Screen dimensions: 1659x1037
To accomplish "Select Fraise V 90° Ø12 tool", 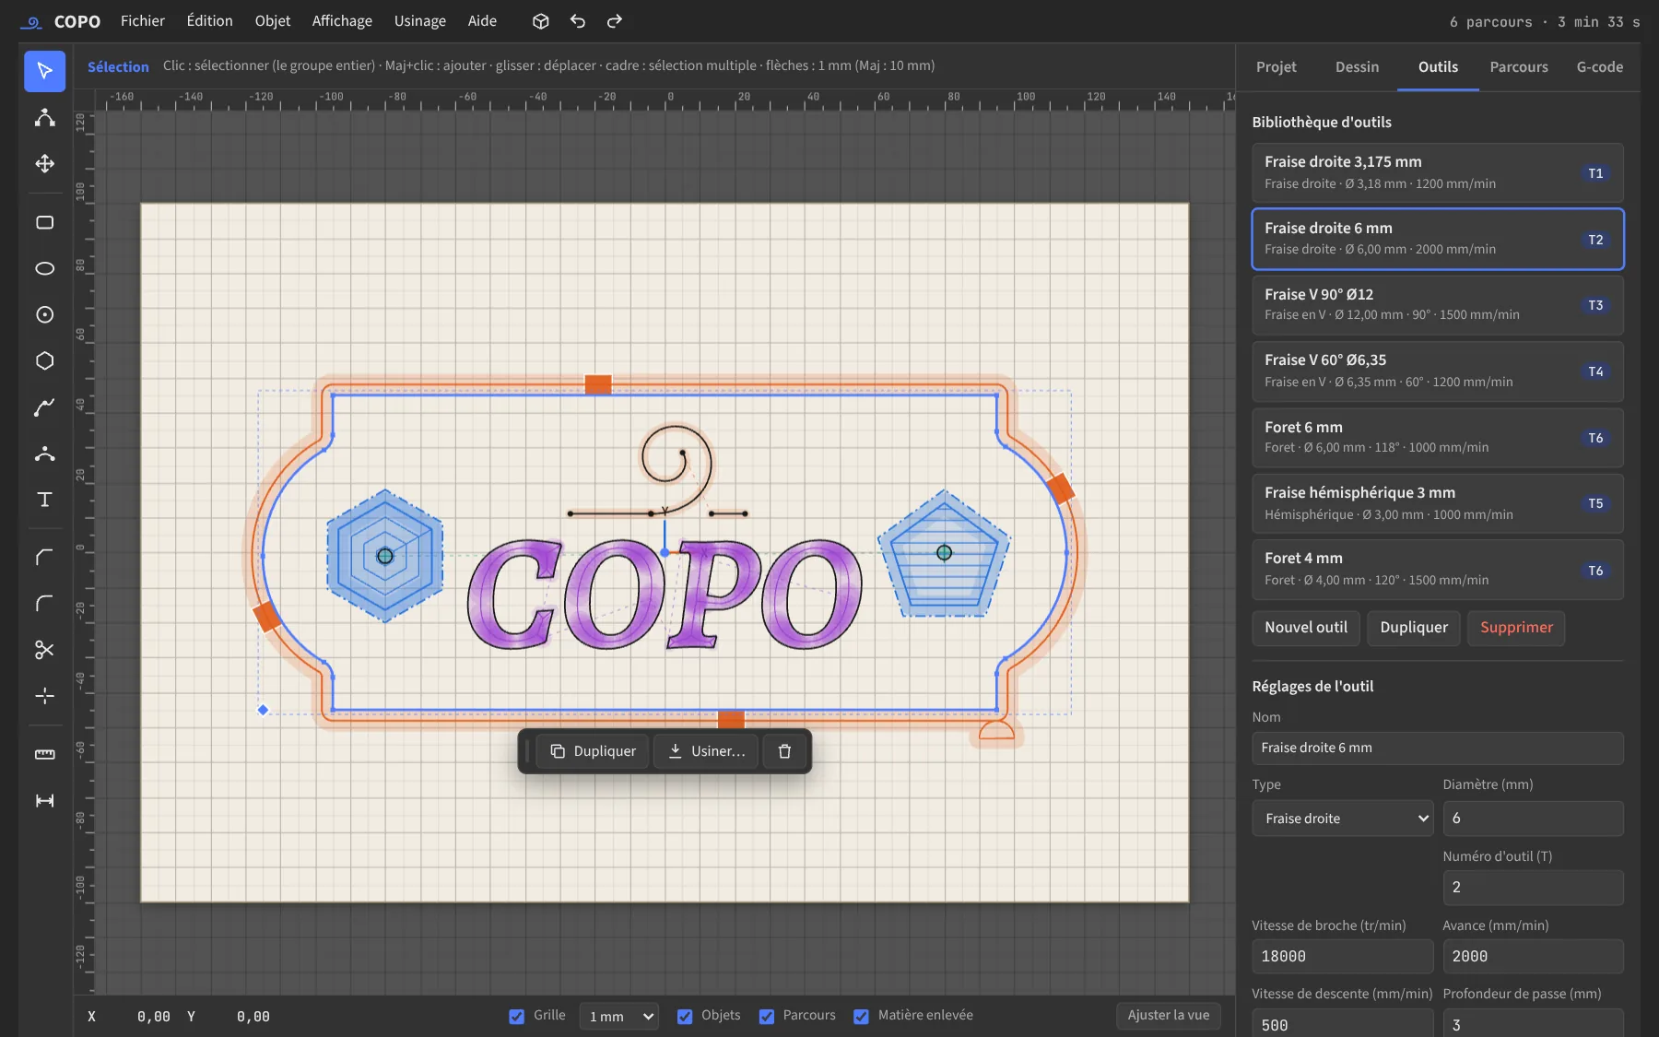I will (x=1438, y=304).
